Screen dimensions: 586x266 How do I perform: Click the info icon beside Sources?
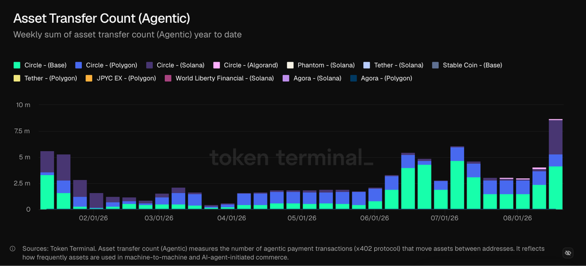[x=13, y=248]
